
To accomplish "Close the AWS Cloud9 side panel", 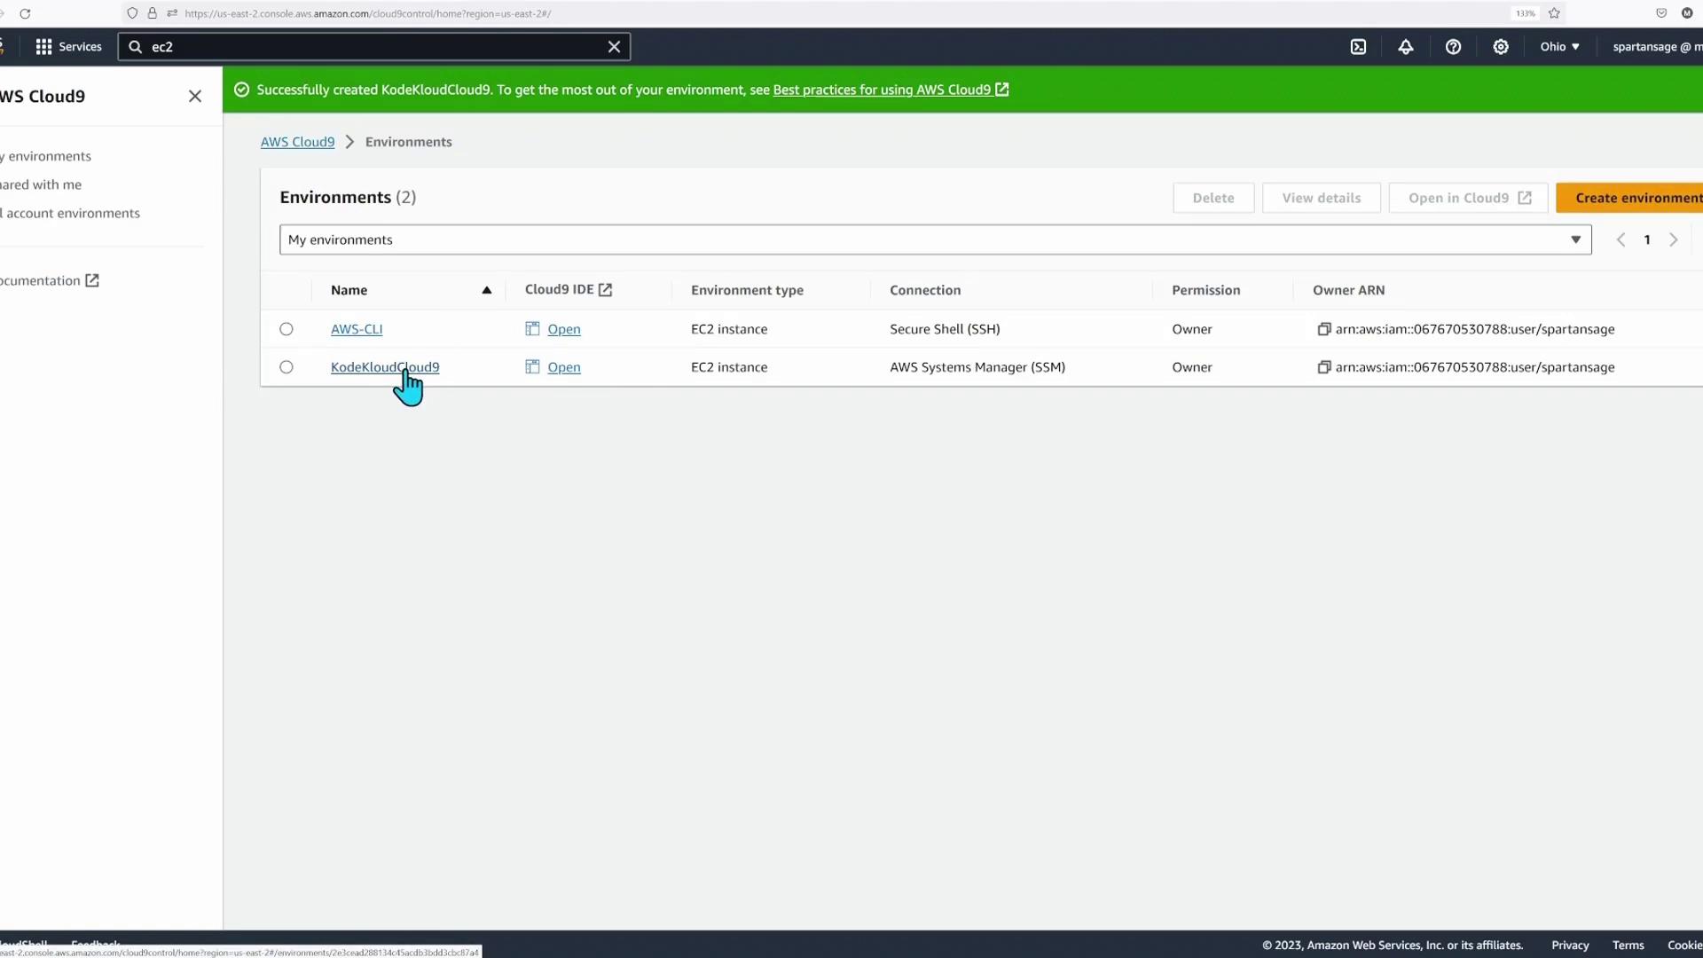I will [195, 96].
